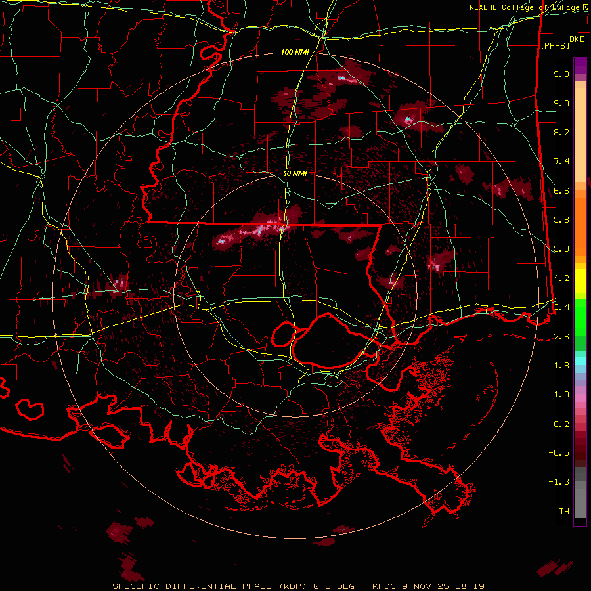Image resolution: width=591 pixels, height=591 pixels.
Task: Click the -0.5 scale value
Action: coord(559,452)
